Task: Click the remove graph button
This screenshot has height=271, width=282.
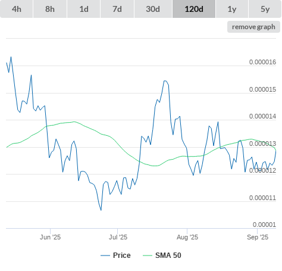Action: pos(253,27)
